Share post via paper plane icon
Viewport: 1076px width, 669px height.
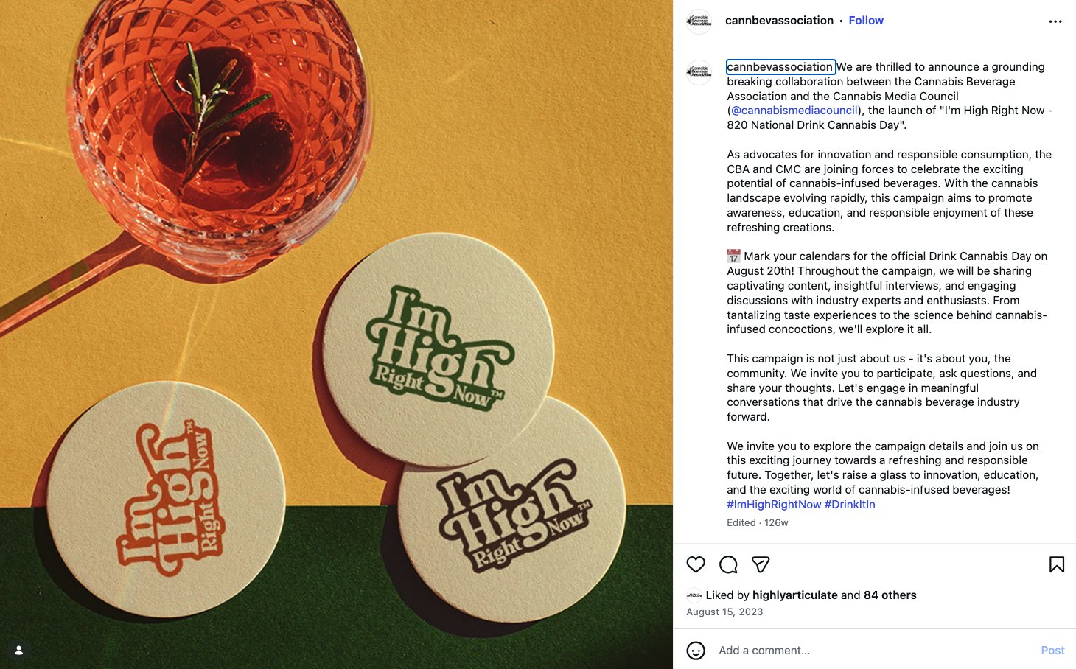click(x=761, y=564)
